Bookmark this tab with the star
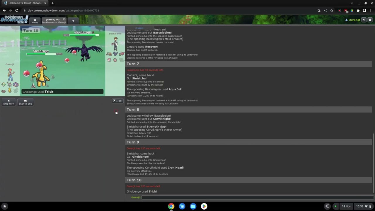The image size is (375, 211). click(x=332, y=11)
